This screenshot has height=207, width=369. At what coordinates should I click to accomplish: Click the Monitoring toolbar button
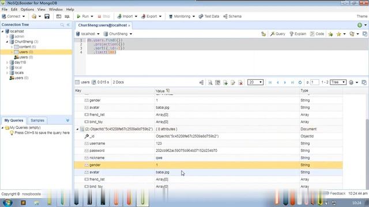point(179,16)
